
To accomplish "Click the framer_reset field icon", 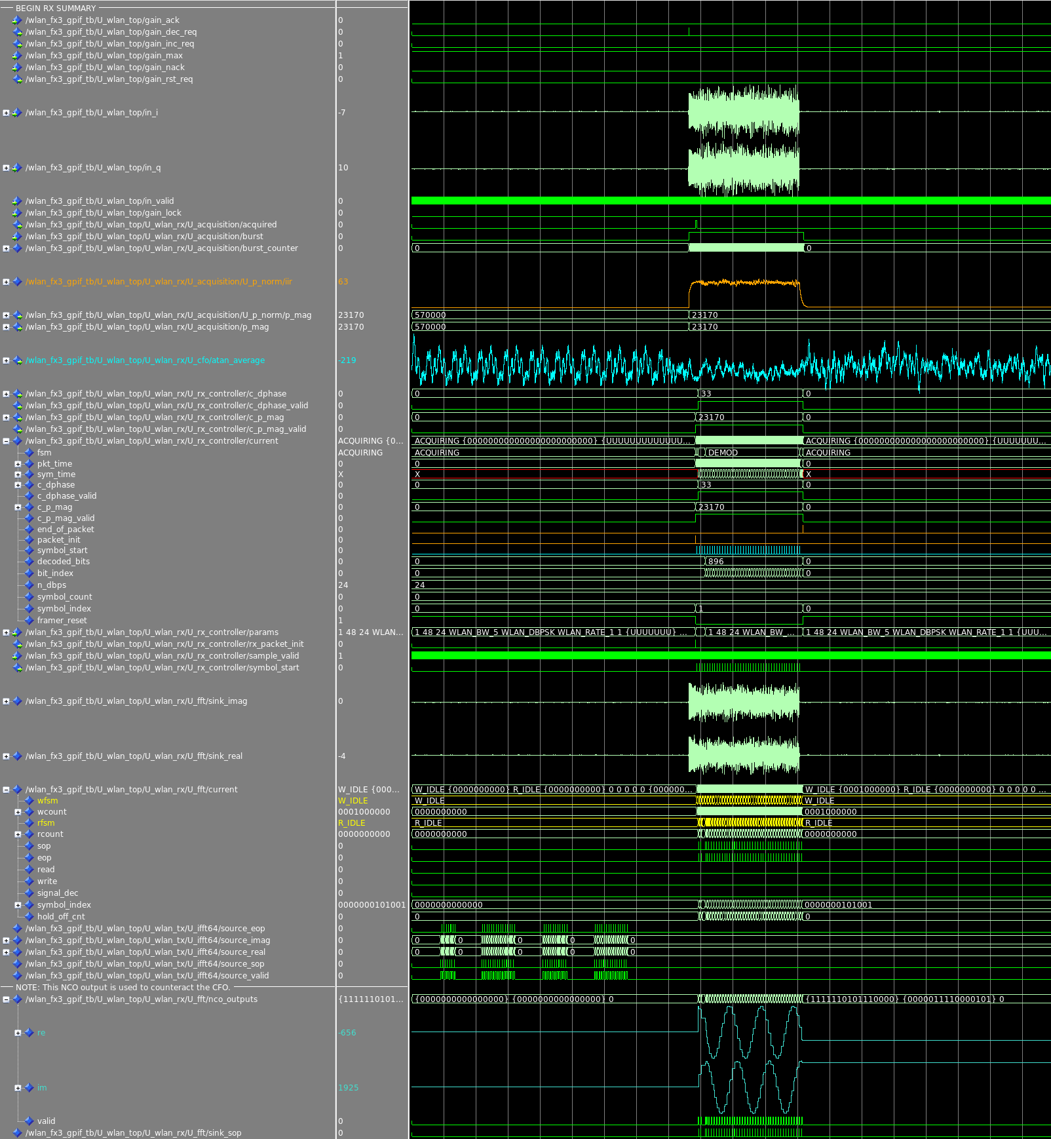I will pyautogui.click(x=29, y=621).
